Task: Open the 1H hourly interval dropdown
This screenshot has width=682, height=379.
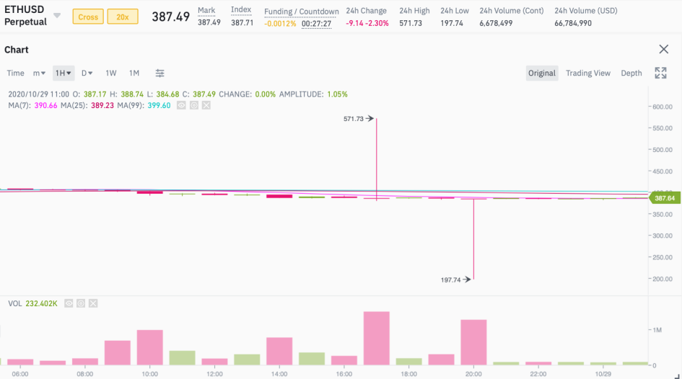Action: point(64,73)
